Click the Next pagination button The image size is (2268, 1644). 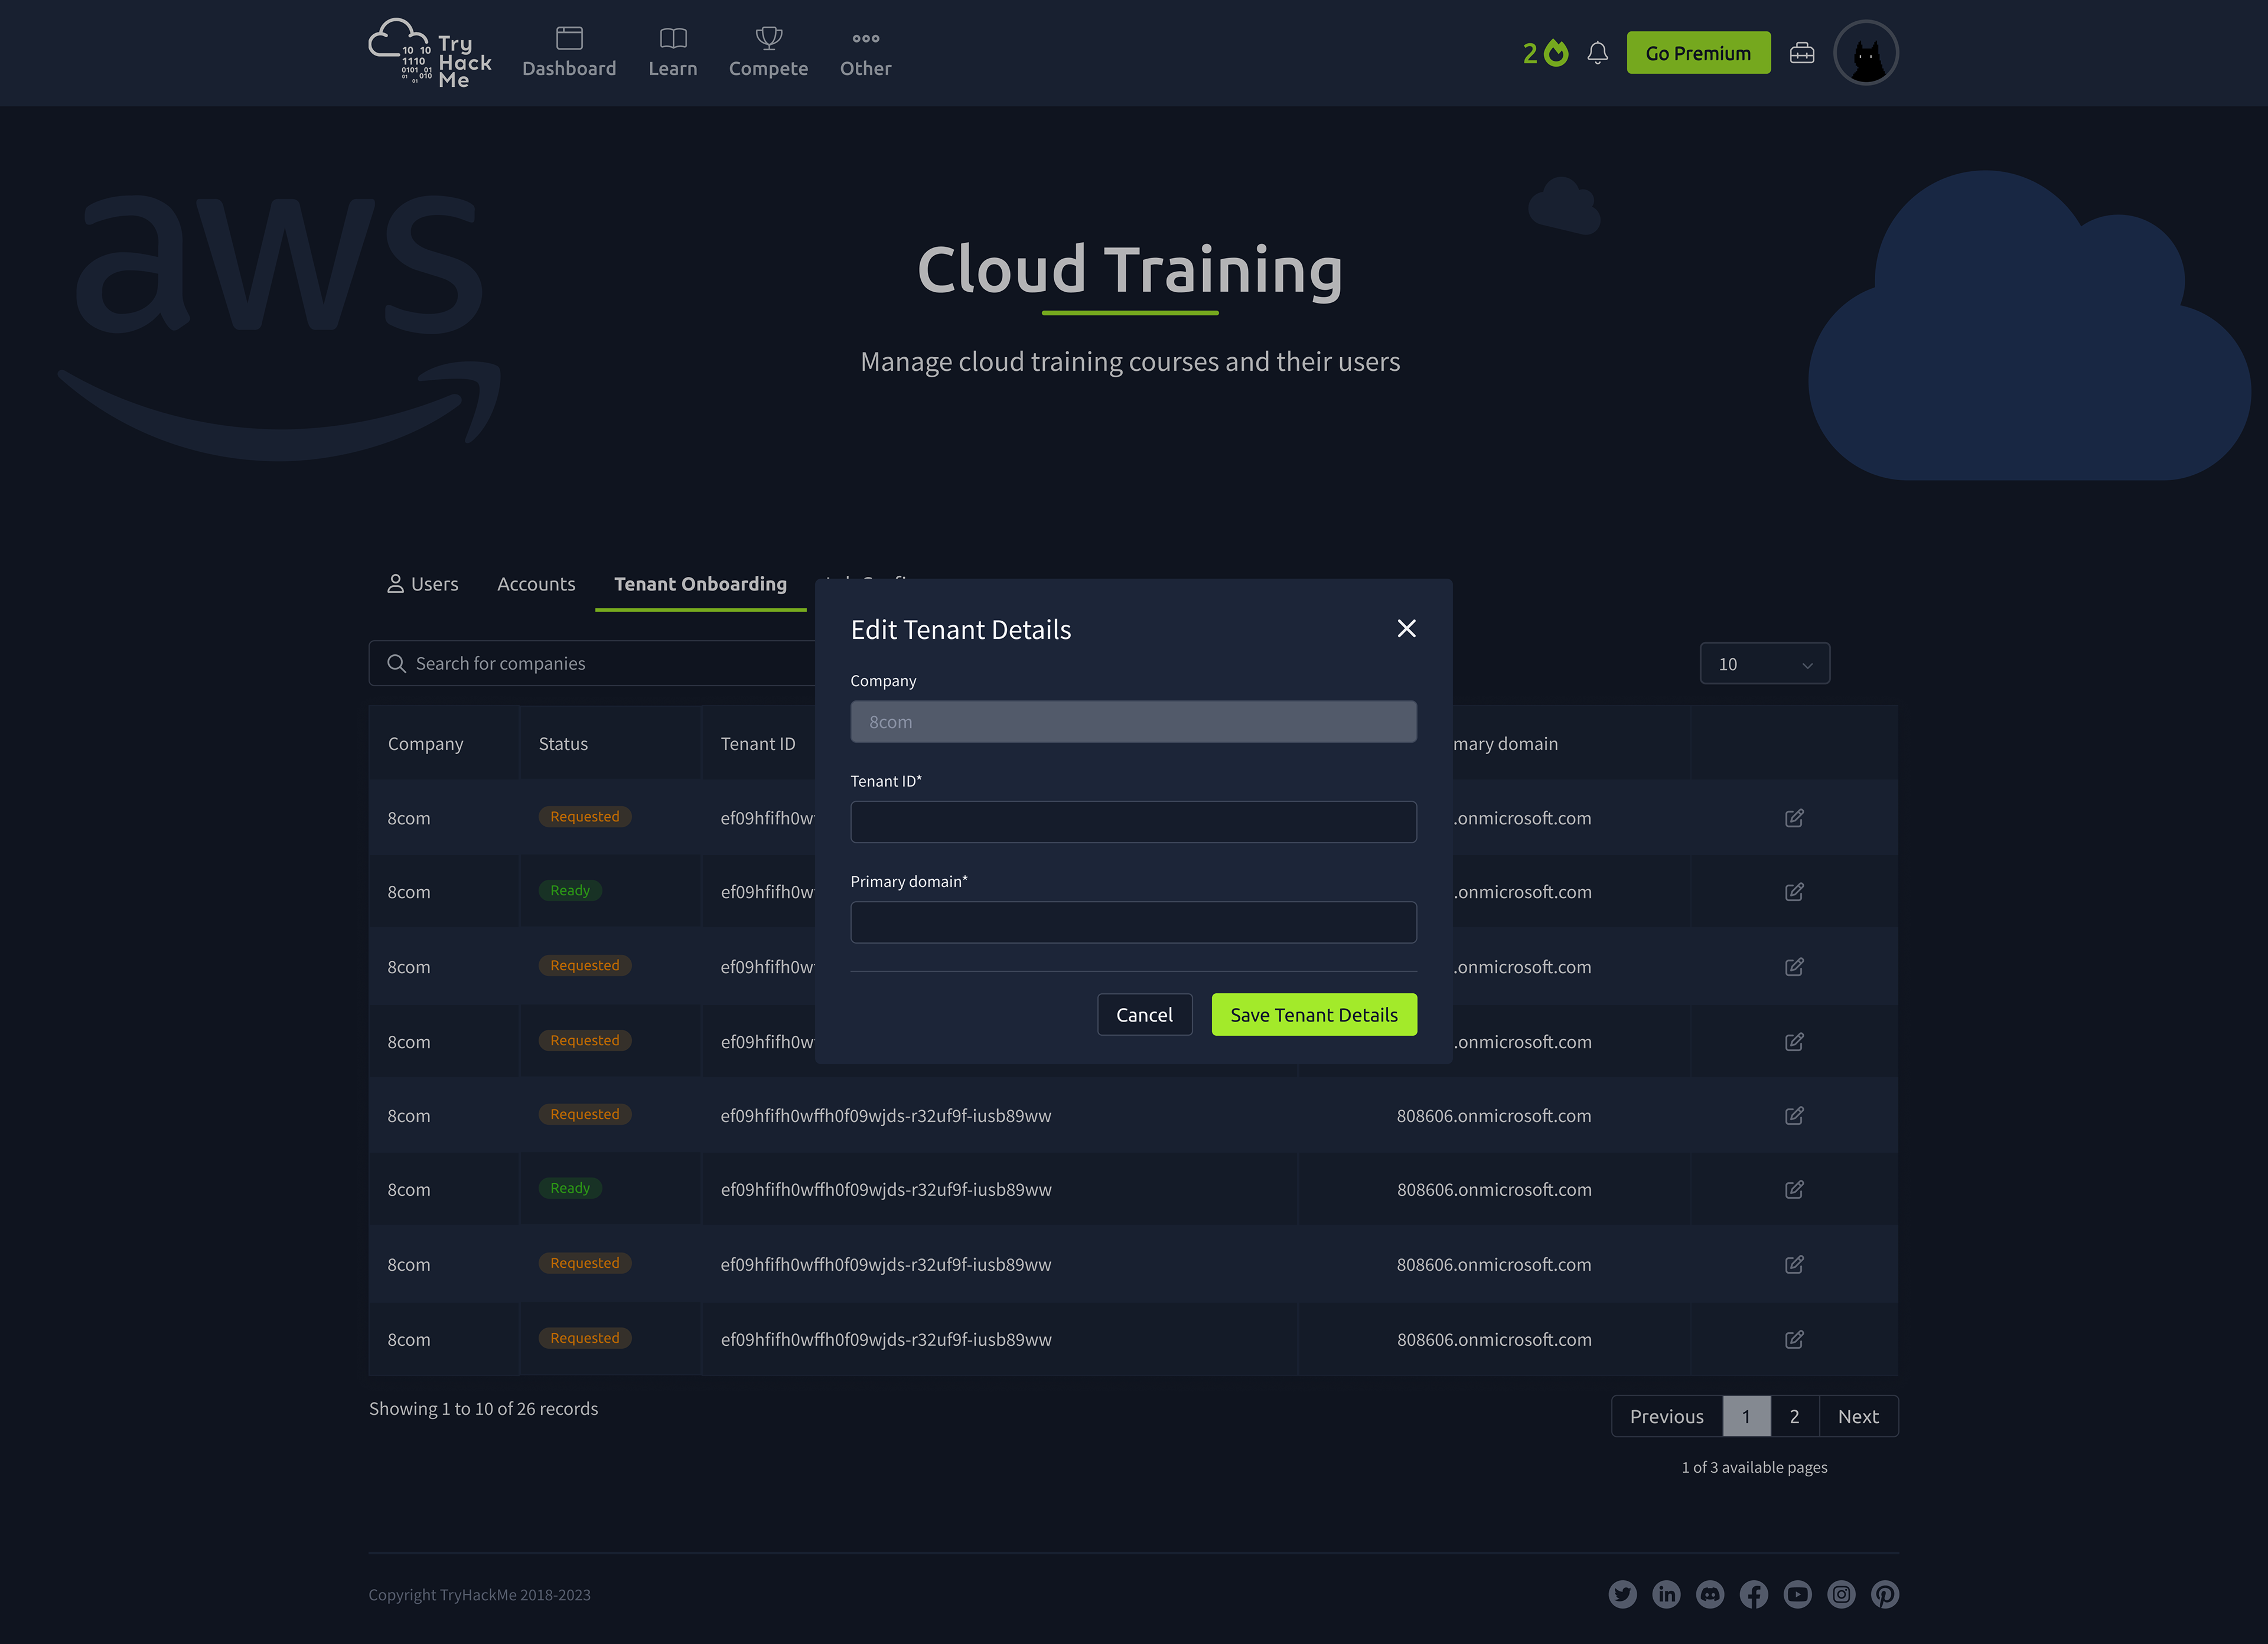tap(1858, 1417)
